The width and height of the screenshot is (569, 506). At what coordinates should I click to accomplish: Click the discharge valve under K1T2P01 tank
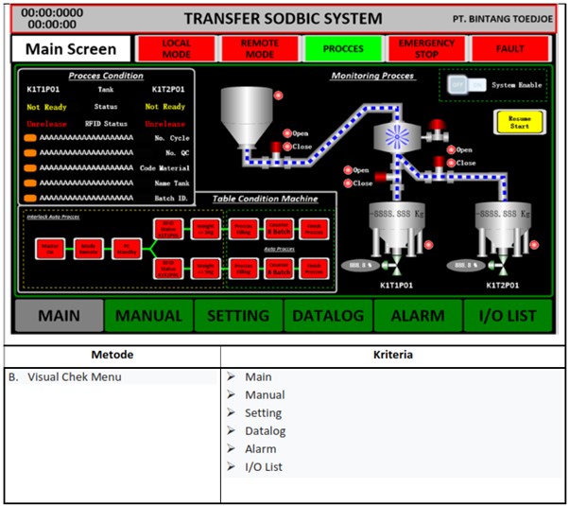tap(501, 266)
